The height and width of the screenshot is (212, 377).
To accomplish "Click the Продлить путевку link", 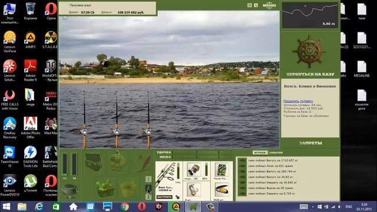I will (x=298, y=101).
